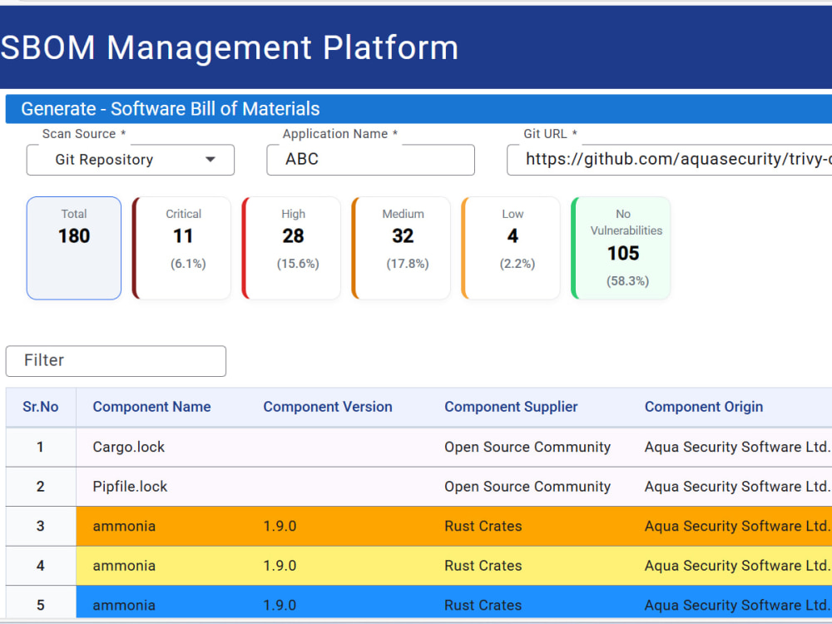Select the High 28 summary card
Screen dimensions: 832x624
coord(291,248)
